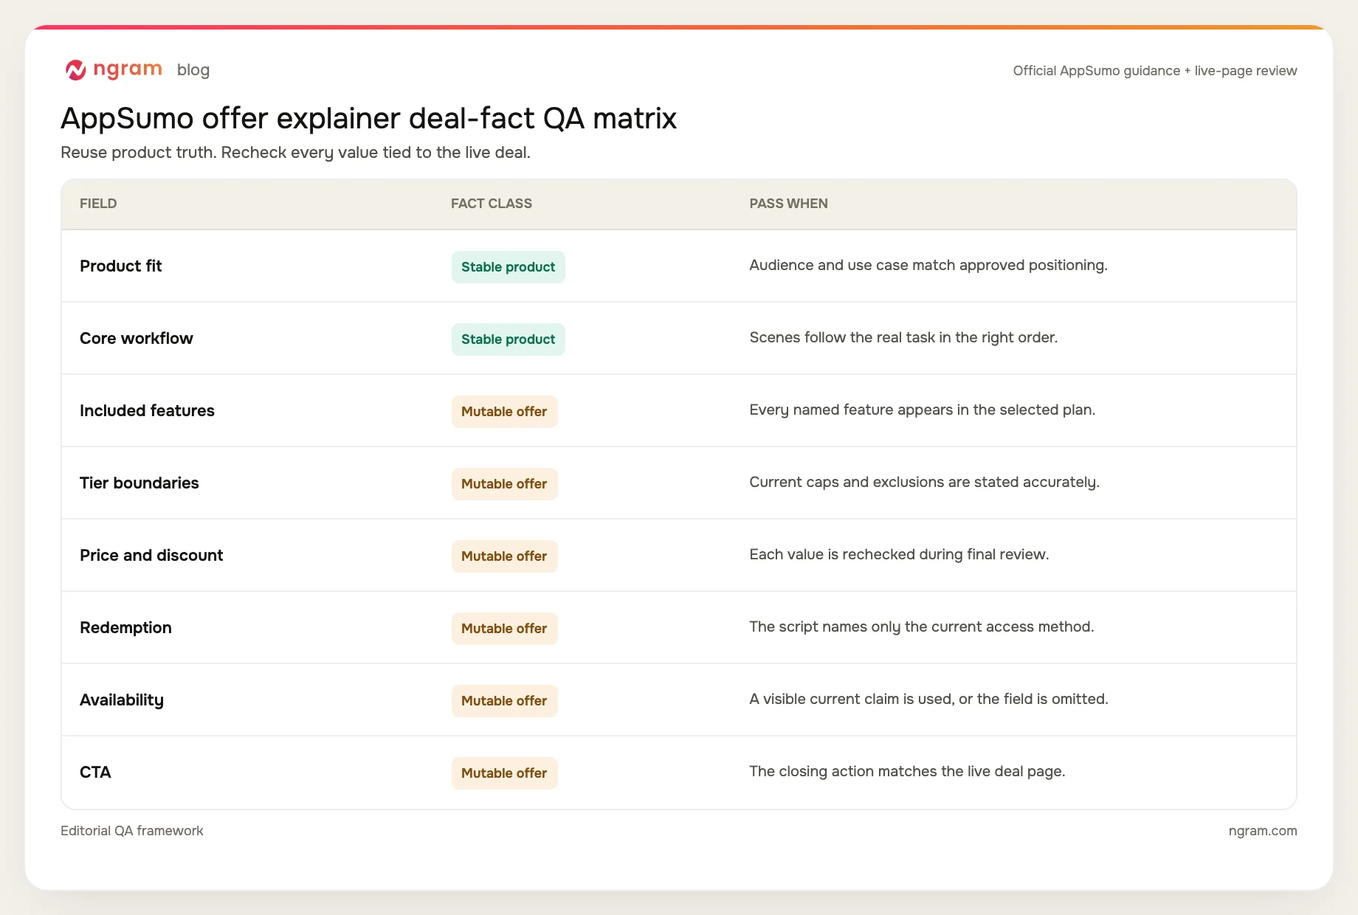1358x915 pixels.
Task: Click Mutable offer badge in CTA row
Action: pos(504,773)
